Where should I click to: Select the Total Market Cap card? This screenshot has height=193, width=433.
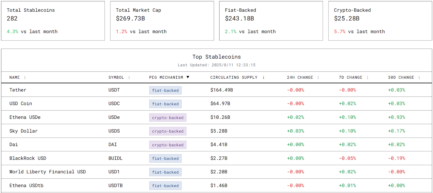pos(162,21)
